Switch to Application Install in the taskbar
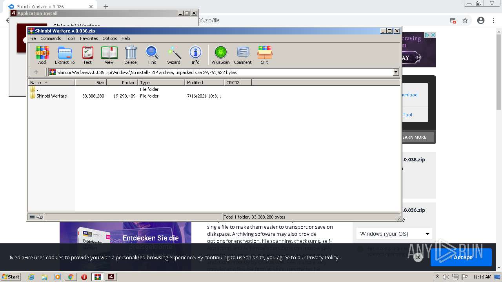502x282 pixels. click(x=111, y=277)
